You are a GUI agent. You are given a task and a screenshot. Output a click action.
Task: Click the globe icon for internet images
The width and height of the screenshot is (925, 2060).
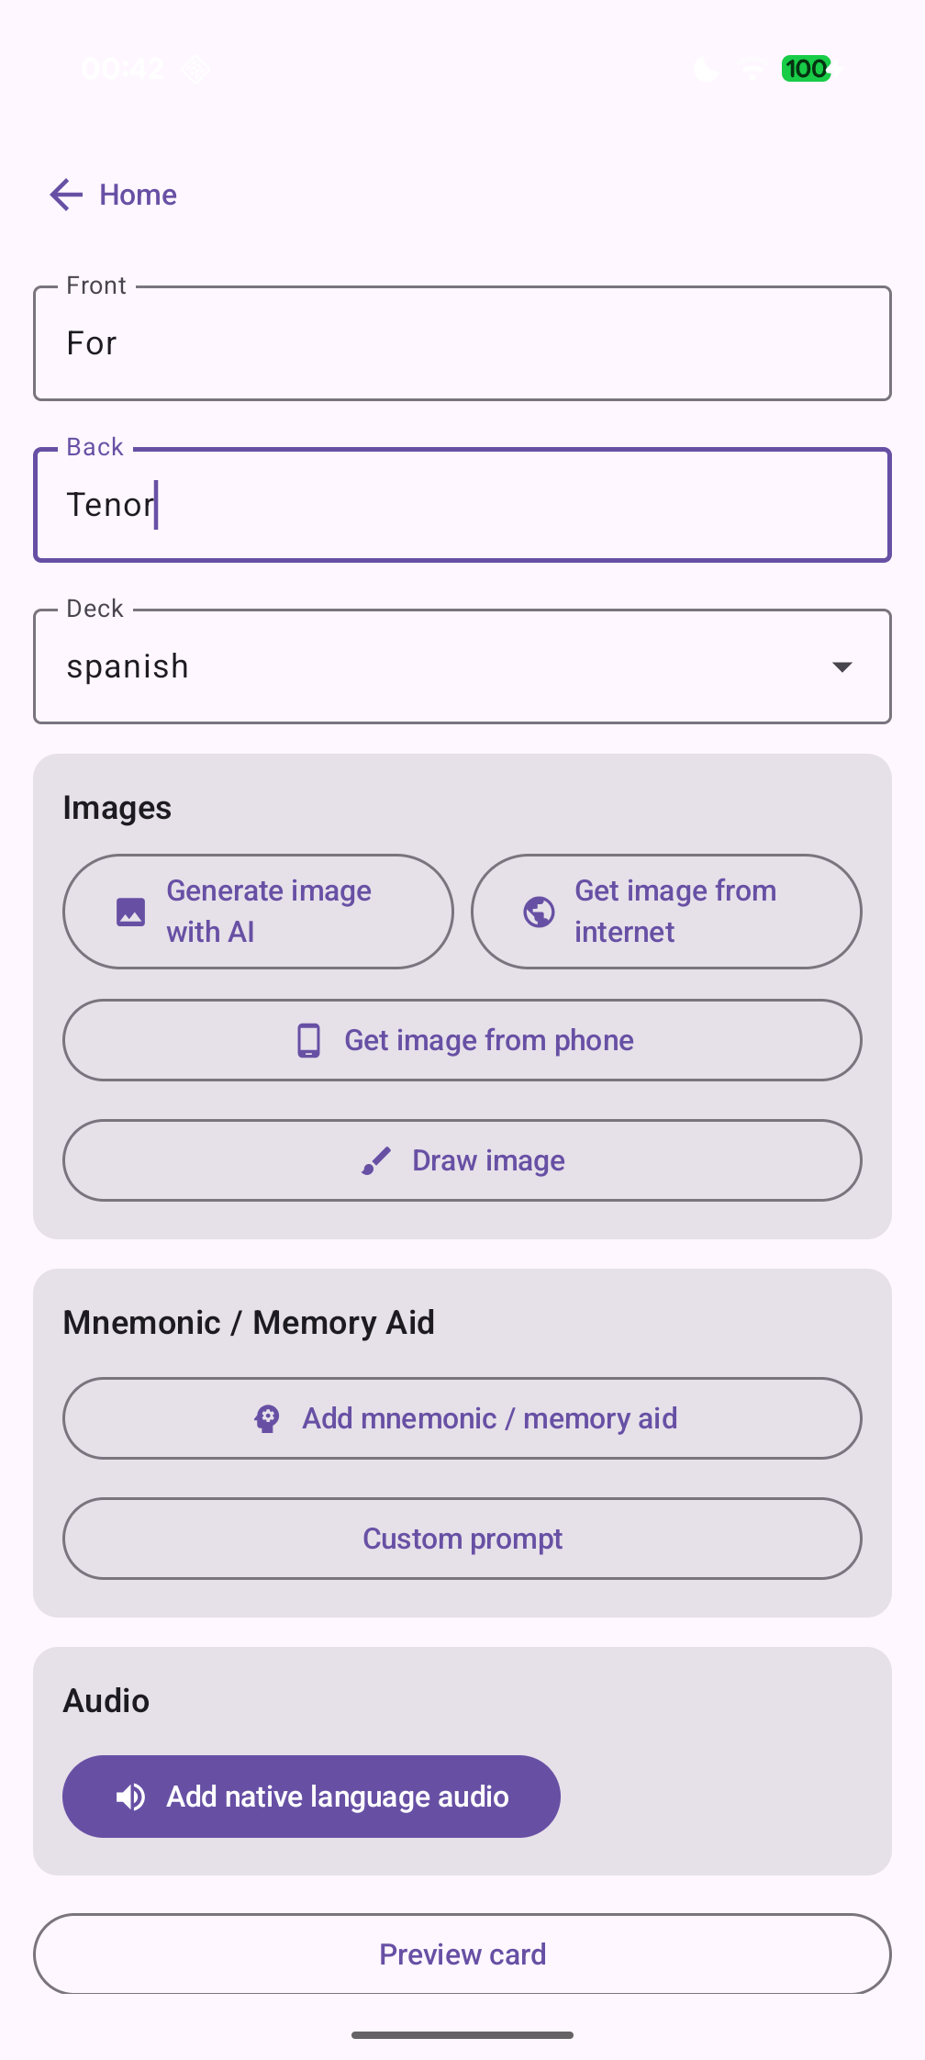(x=540, y=911)
